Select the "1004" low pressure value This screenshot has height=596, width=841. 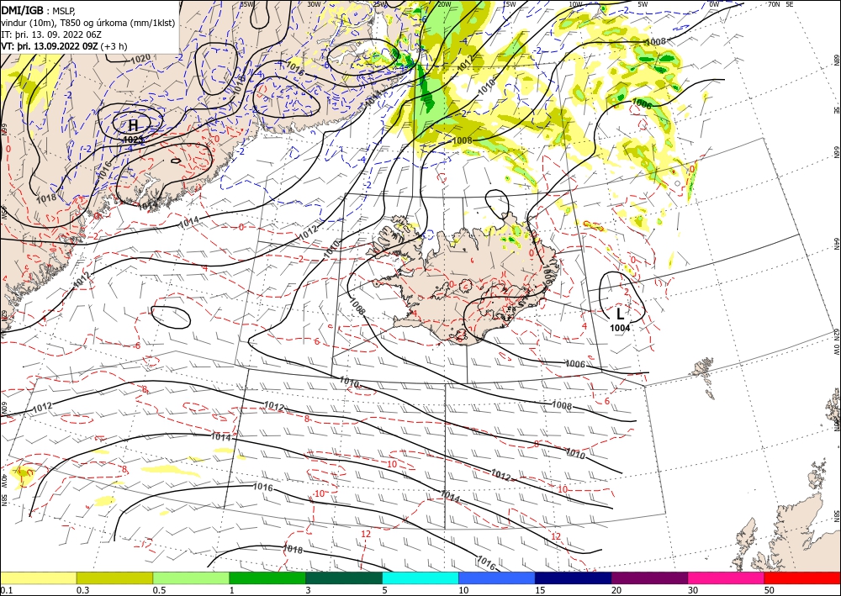click(620, 328)
